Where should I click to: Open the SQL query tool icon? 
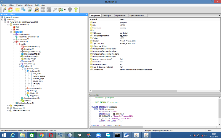pyautogui.click(x=37, y=10)
